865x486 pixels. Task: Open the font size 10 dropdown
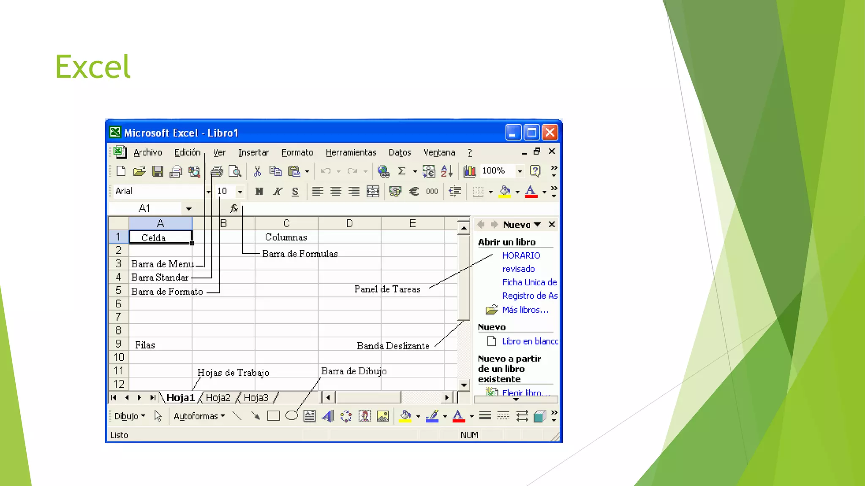click(x=240, y=192)
